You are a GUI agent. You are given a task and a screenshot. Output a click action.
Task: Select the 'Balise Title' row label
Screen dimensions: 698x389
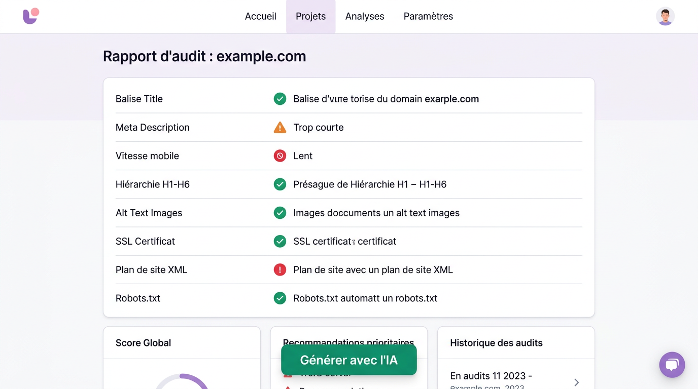[139, 99]
